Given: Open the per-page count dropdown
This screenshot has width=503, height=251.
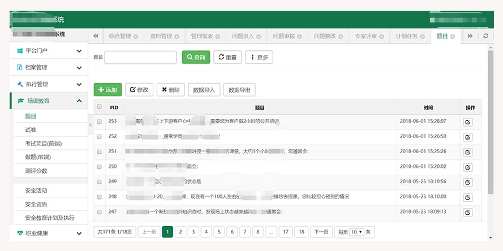Looking at the screenshot, I should (x=357, y=232).
